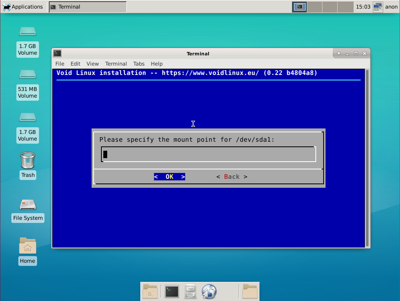Viewport: 400px width, 301px height.
Task: Maximize the Terminal window
Action: coord(356,53)
